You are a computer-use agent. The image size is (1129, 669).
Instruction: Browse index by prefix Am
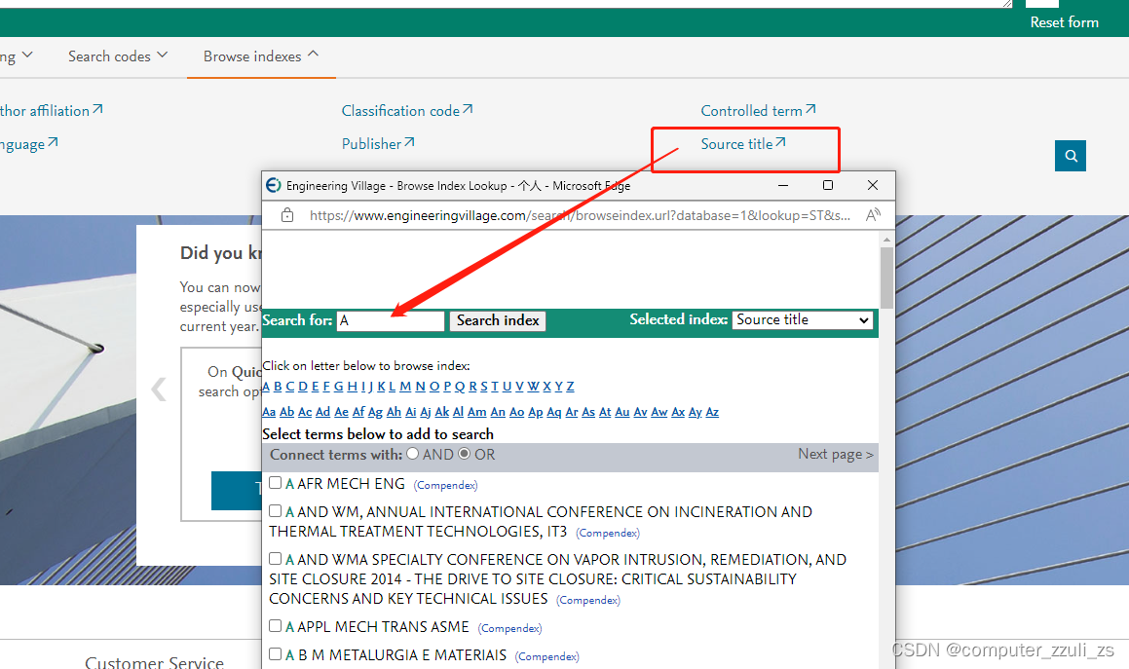click(x=476, y=412)
